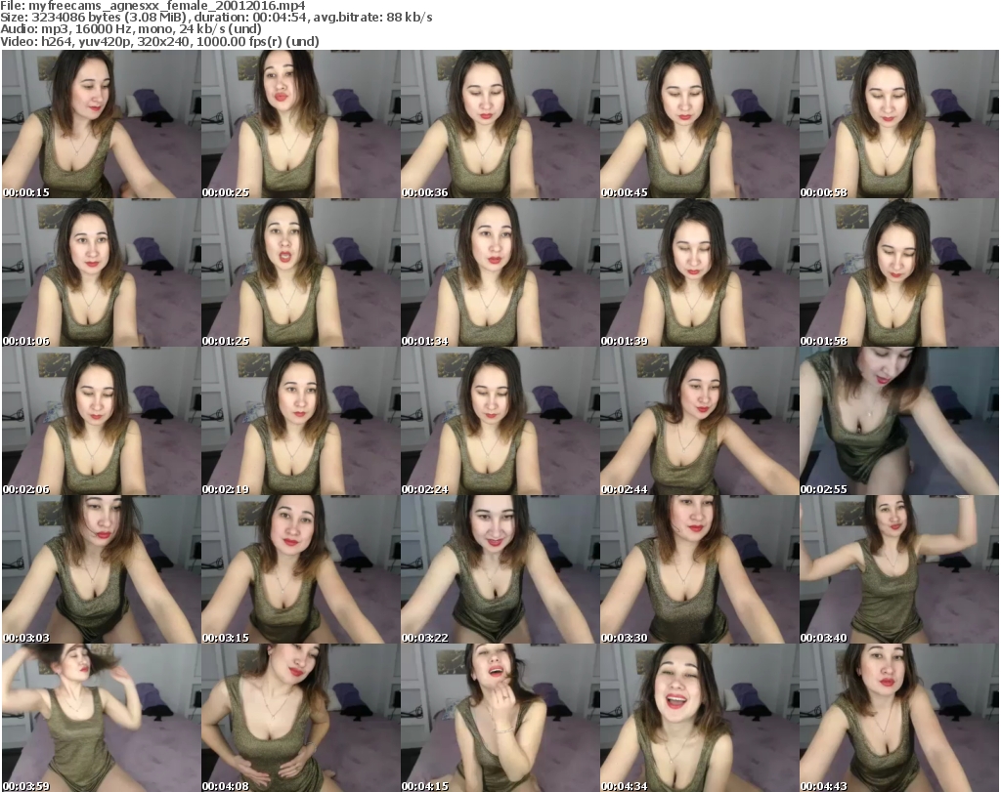Open the frame with timestamp 00:03:30
The width and height of the screenshot is (1001, 792).
pyautogui.click(x=699, y=570)
